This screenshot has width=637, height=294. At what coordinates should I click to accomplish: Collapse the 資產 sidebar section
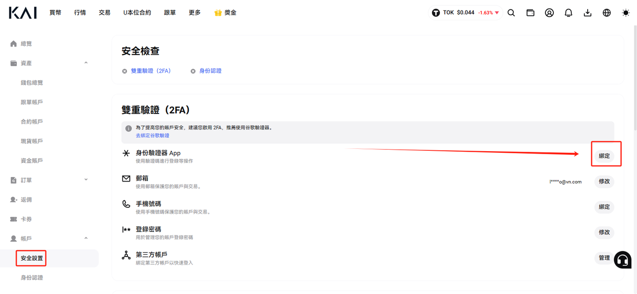pyautogui.click(x=86, y=63)
